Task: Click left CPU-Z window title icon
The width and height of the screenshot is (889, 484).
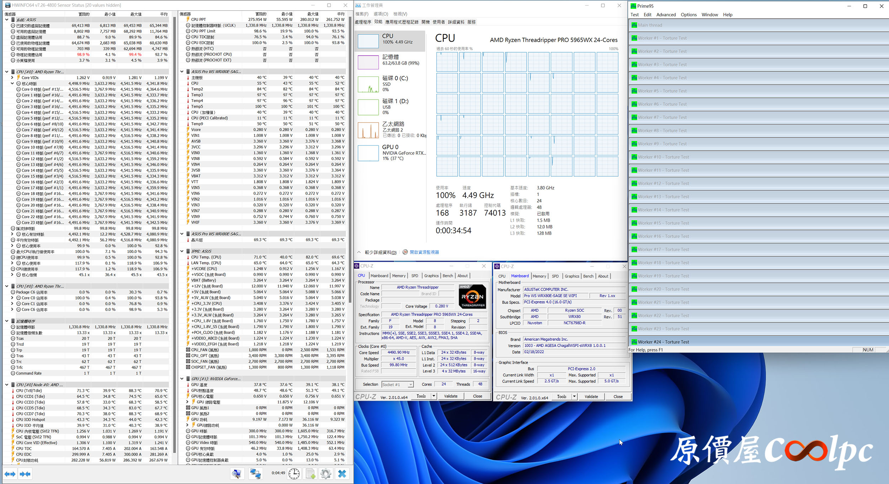Action: pos(357,266)
